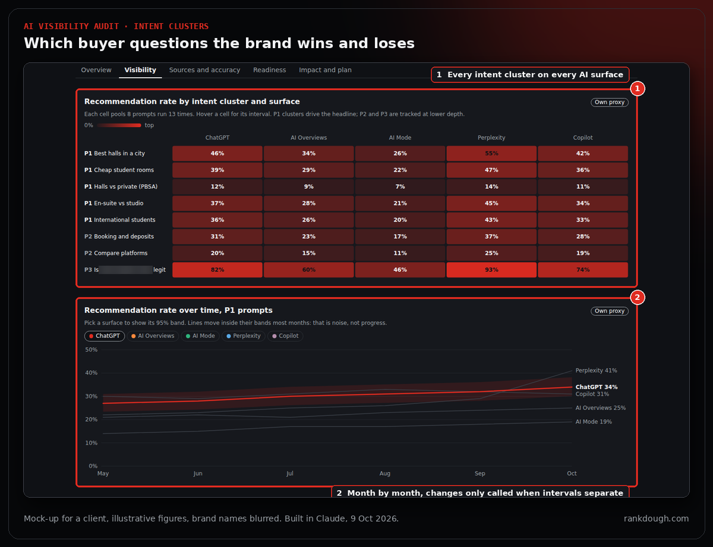Click the Aug label on the chart x-axis
Image resolution: width=713 pixels, height=547 pixels.
385,473
